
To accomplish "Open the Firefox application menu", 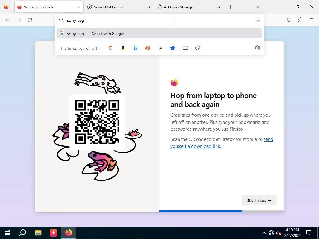I will click(x=312, y=20).
